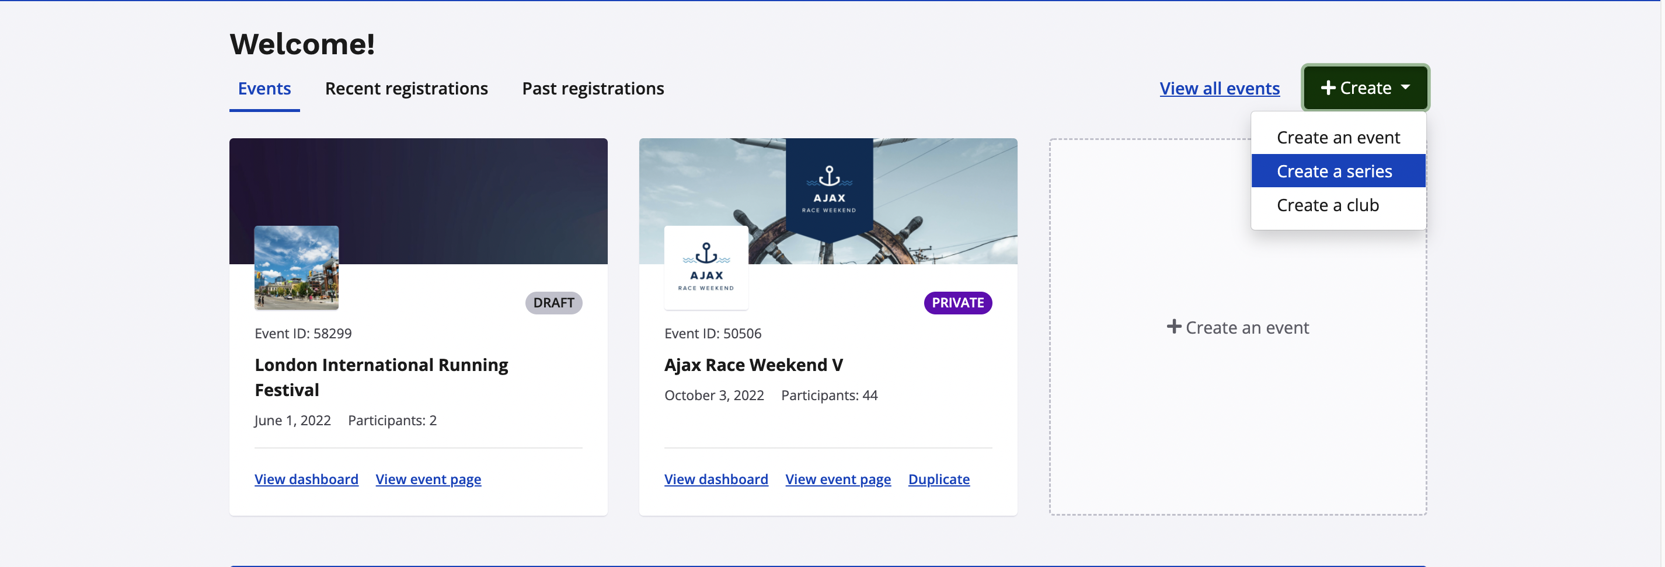Viewport: 1665px width, 567px height.
Task: View dashboard for Ajax Race Weekend V
Action: point(716,479)
